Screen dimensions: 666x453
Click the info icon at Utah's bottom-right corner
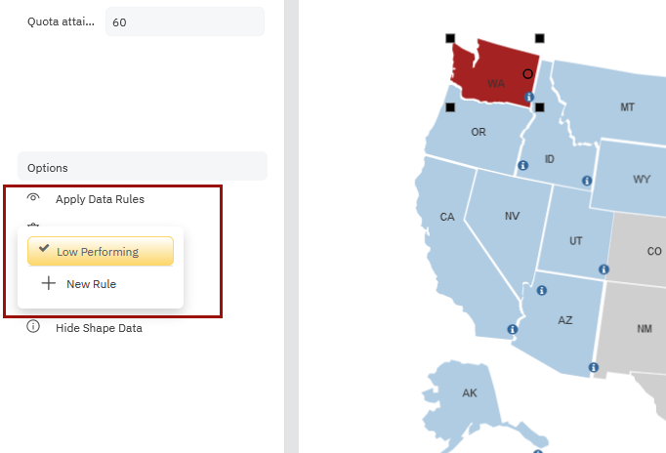604,268
